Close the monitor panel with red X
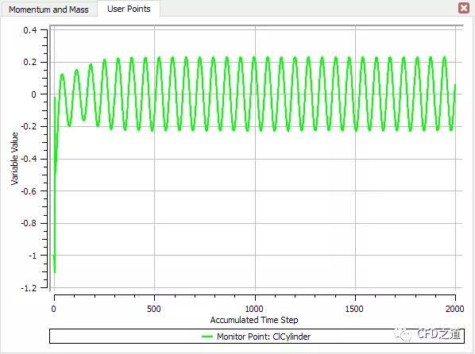Image resolution: width=475 pixels, height=354 pixels. coord(464,8)
